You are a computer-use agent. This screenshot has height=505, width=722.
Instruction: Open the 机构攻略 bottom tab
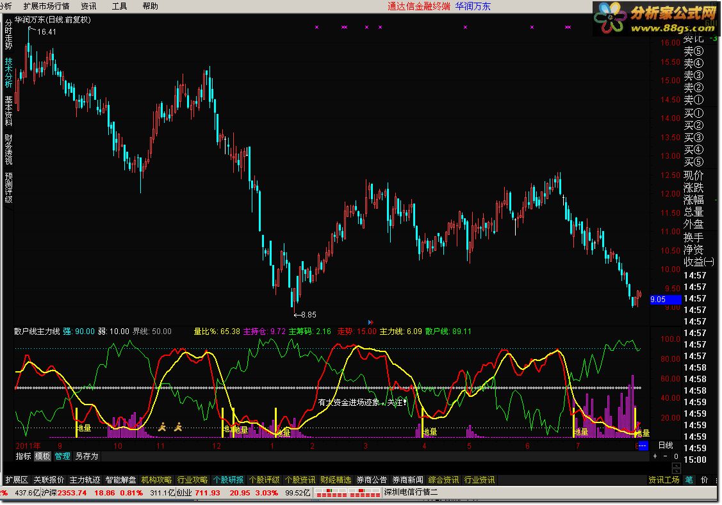pos(156,479)
